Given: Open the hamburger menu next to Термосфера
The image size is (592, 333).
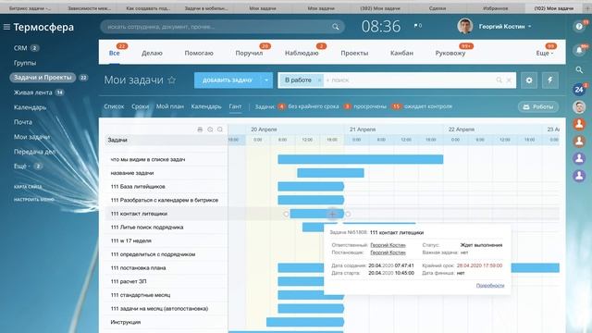Looking at the screenshot, I should point(6,27).
